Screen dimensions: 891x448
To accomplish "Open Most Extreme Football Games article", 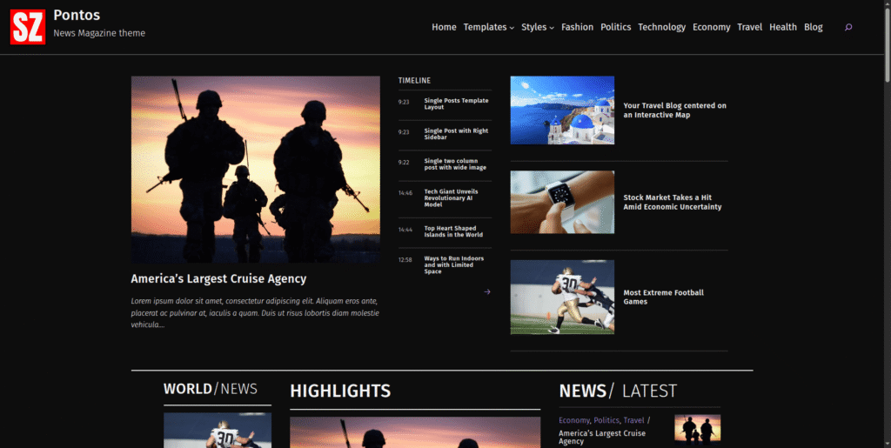I will (663, 297).
